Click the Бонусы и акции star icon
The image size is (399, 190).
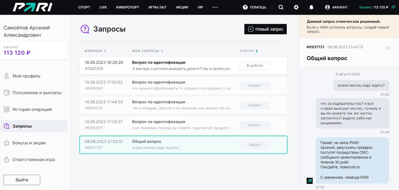pyautogui.click(x=7, y=143)
